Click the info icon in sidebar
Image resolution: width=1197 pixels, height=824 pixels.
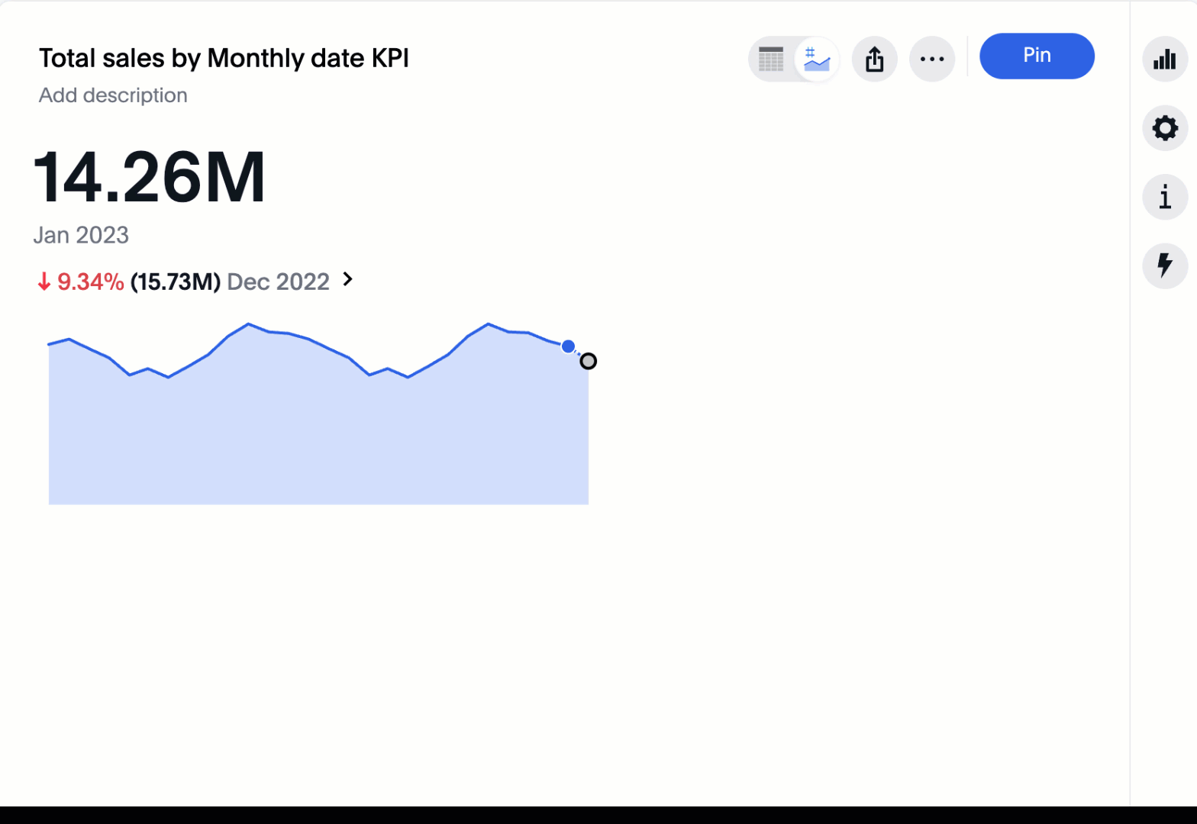click(1164, 197)
